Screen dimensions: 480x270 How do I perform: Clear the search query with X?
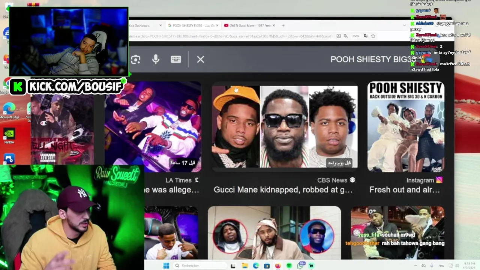pyautogui.click(x=201, y=59)
